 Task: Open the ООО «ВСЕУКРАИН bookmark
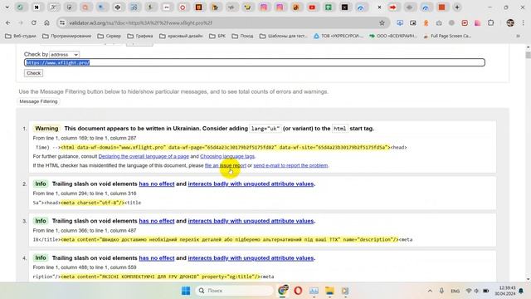393,36
